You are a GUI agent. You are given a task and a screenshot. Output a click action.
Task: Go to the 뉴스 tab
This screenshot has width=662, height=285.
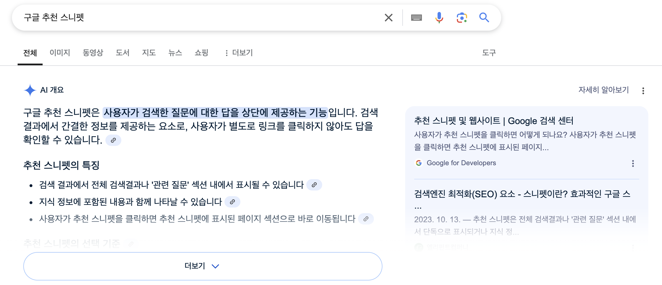pyautogui.click(x=175, y=53)
